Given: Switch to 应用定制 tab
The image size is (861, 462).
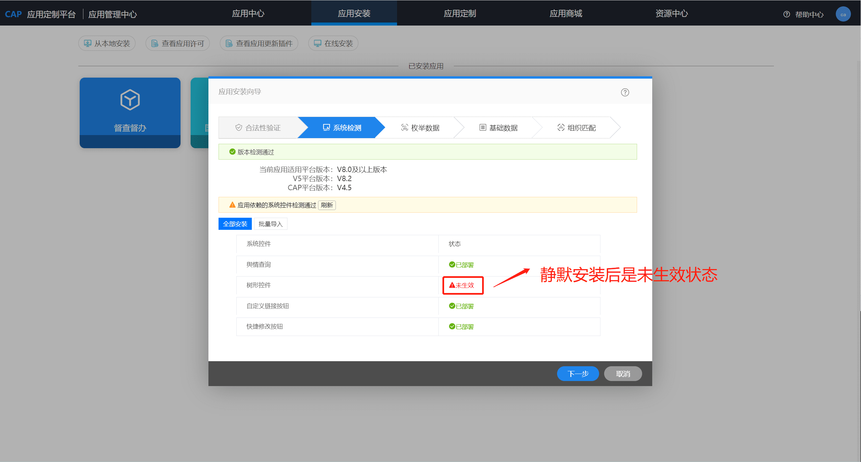Looking at the screenshot, I should pos(460,13).
